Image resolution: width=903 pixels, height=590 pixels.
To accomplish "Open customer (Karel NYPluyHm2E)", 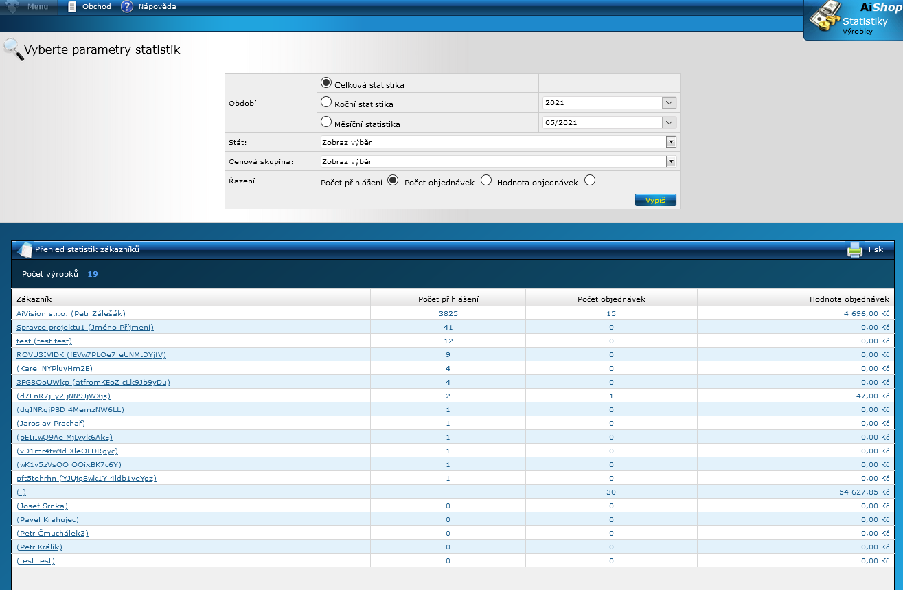I will pos(54,368).
